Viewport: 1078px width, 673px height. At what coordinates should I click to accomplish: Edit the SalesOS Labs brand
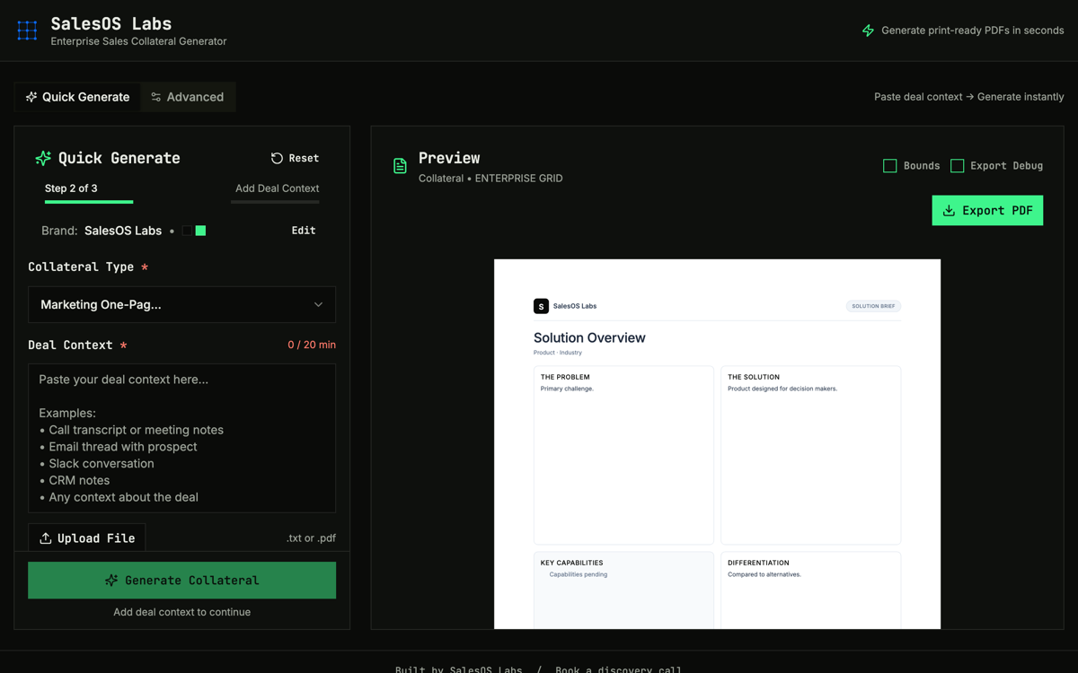tap(304, 231)
